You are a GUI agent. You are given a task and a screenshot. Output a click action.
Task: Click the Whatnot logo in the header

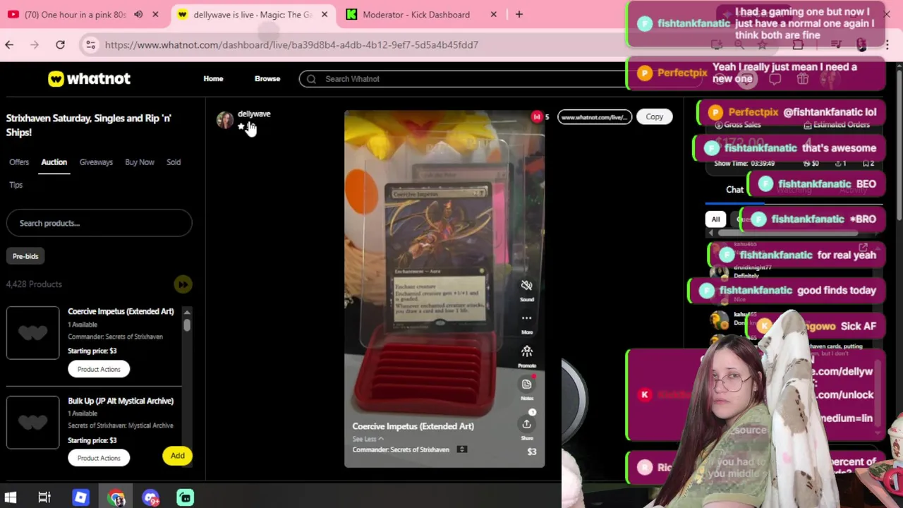89,78
